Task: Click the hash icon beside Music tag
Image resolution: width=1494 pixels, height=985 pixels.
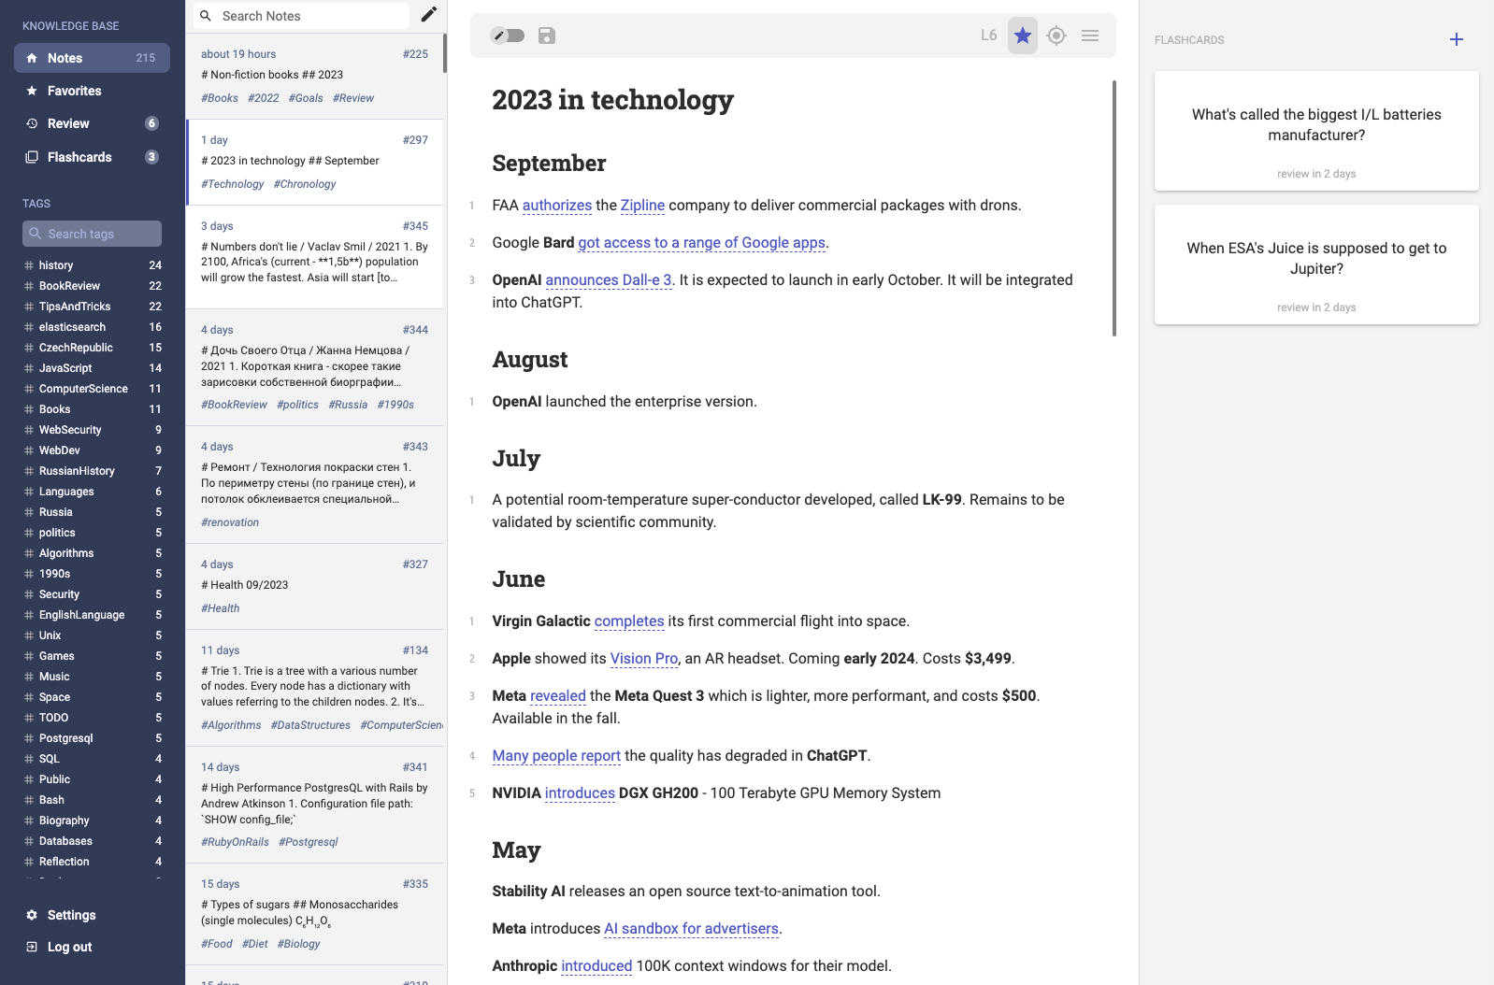Action: coord(29,677)
